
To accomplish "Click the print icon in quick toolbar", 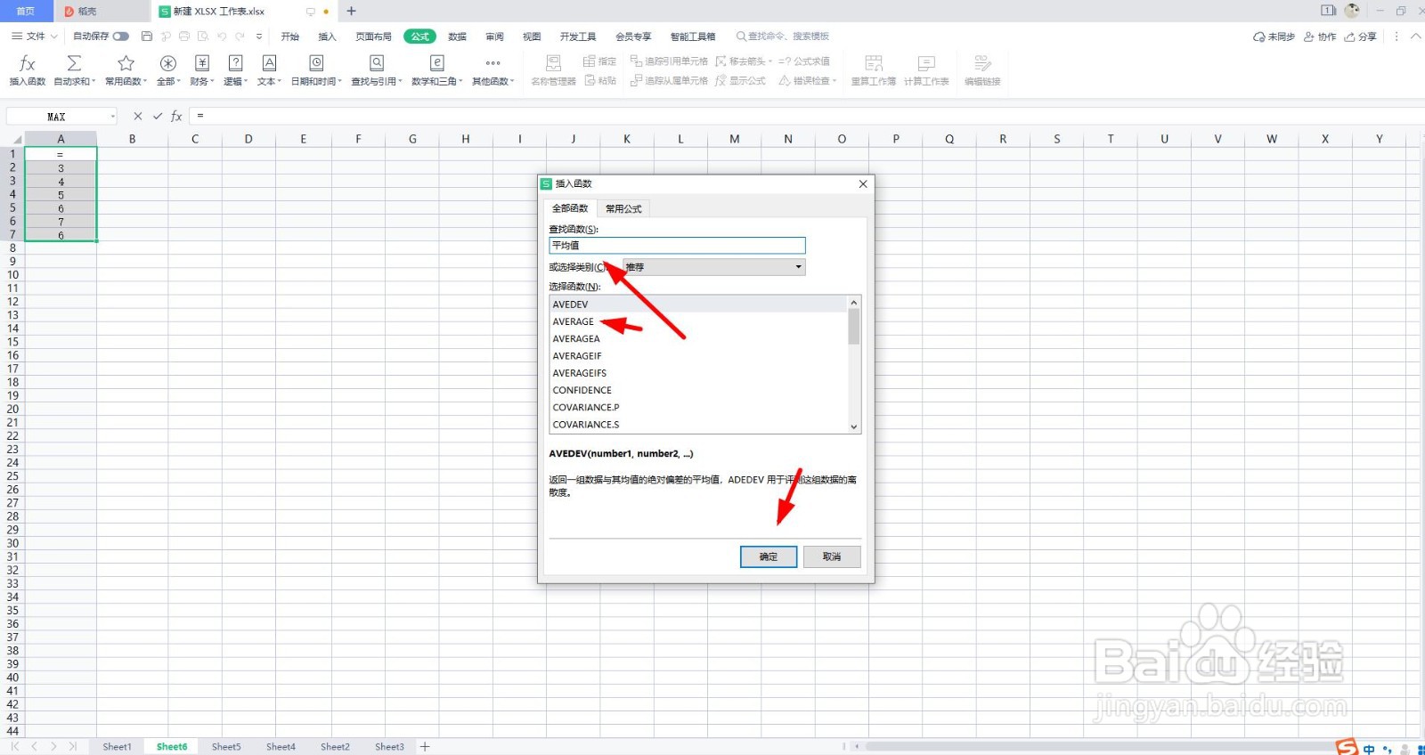I will (x=184, y=37).
